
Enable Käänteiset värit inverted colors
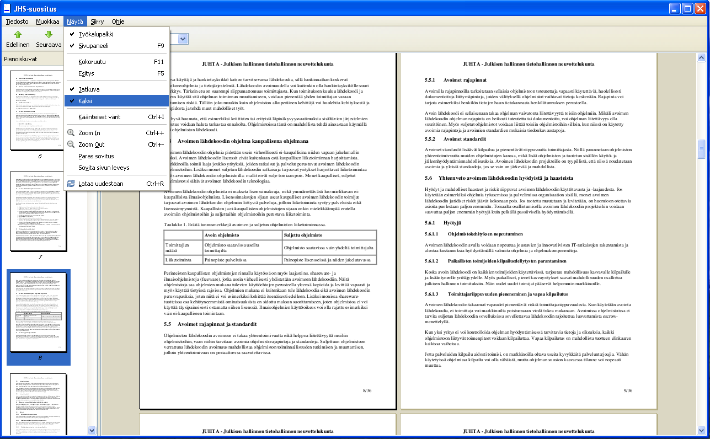pos(116,117)
